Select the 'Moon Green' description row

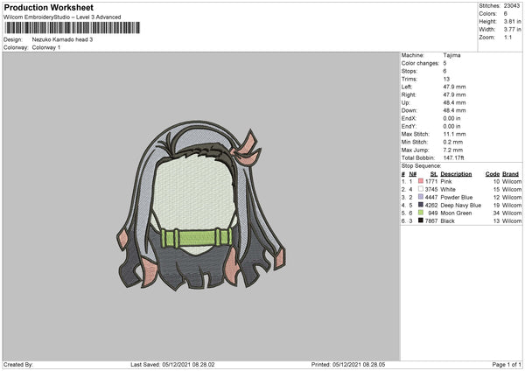(457, 213)
